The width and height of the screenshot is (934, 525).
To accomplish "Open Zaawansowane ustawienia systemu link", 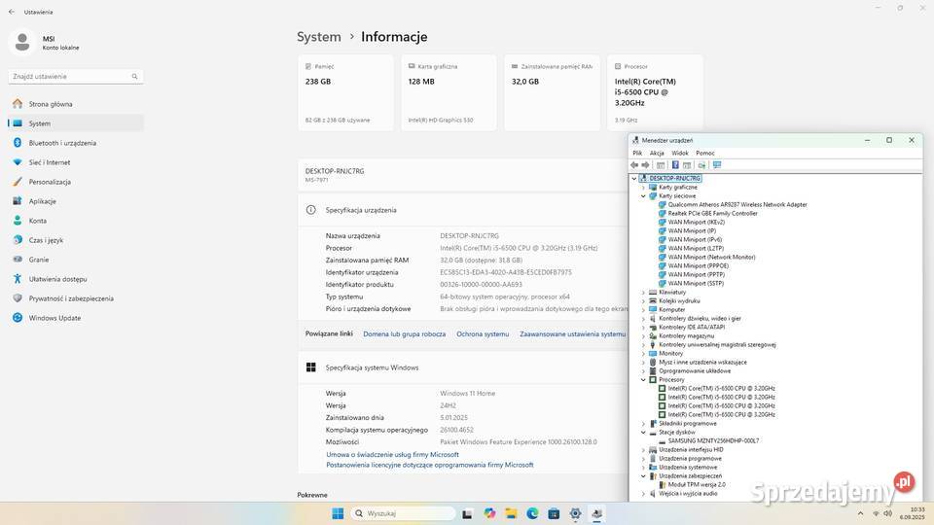I will pyautogui.click(x=572, y=333).
